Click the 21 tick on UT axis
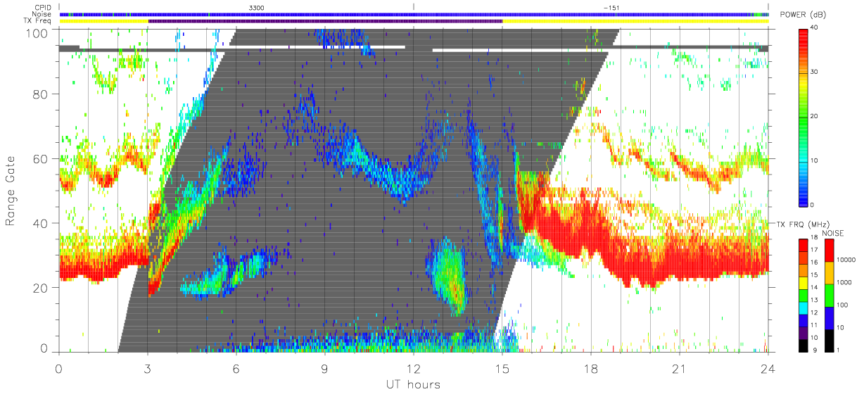 click(680, 368)
